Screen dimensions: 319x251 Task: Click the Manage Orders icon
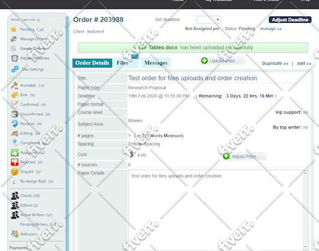click(x=14, y=39)
